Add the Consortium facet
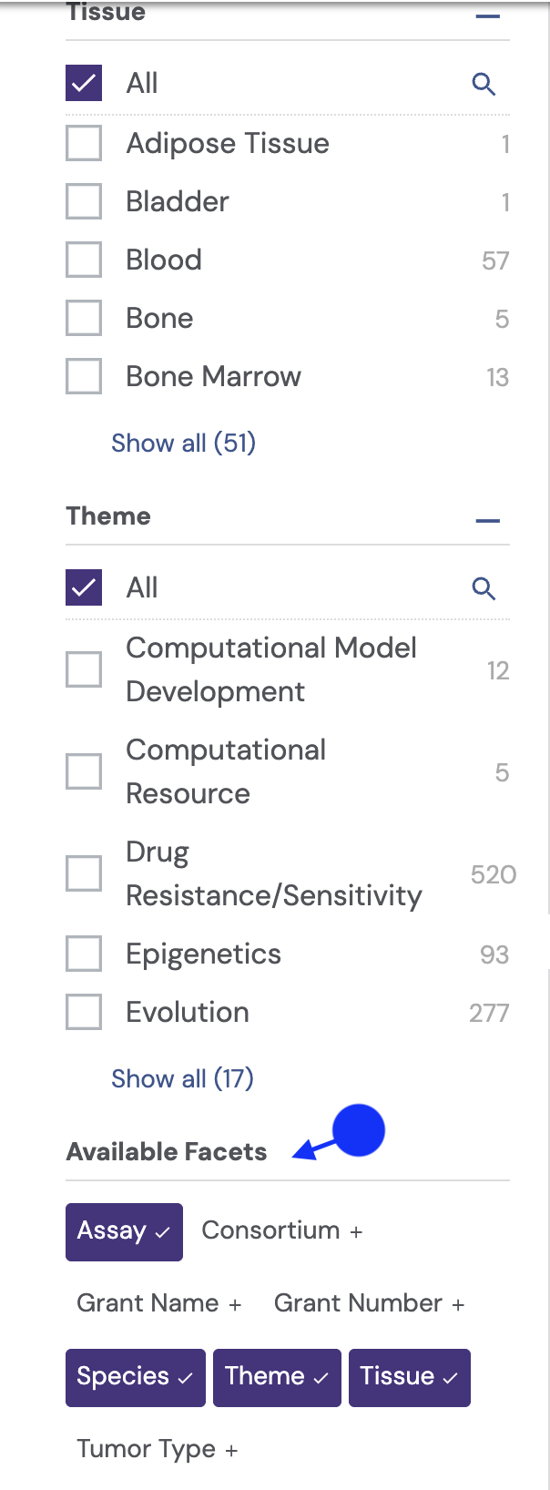 point(281,1230)
